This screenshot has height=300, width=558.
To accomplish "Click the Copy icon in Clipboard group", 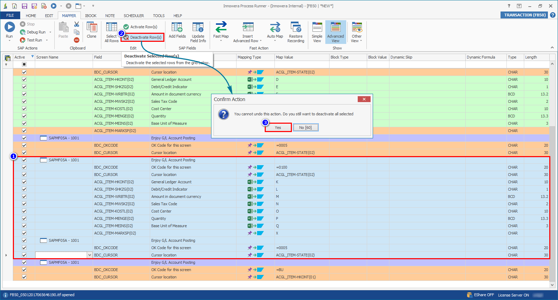I will tap(77, 32).
